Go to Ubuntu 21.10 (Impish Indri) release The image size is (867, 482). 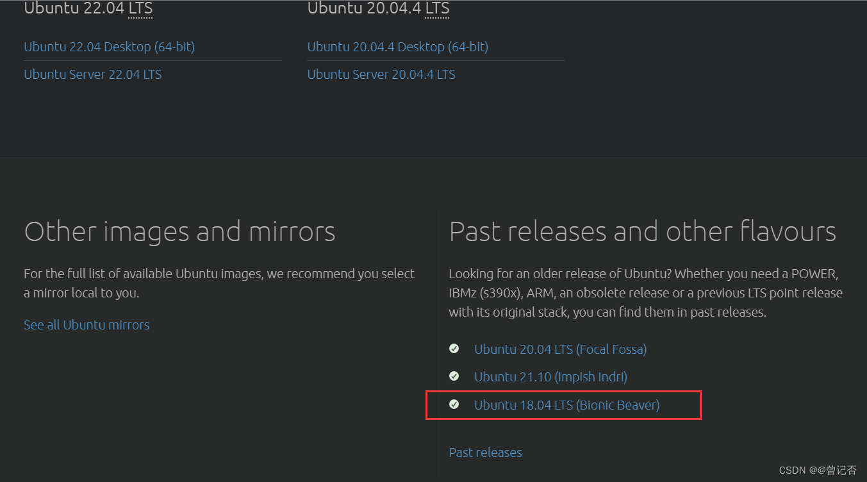[x=550, y=377]
